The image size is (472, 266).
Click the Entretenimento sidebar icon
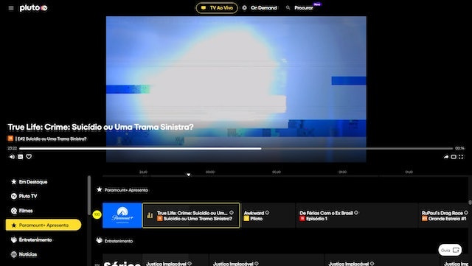pyautogui.click(x=14, y=239)
